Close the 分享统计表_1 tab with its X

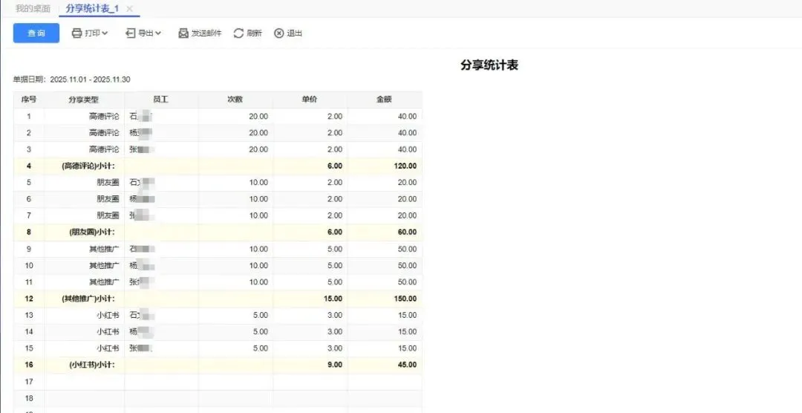pyautogui.click(x=129, y=9)
